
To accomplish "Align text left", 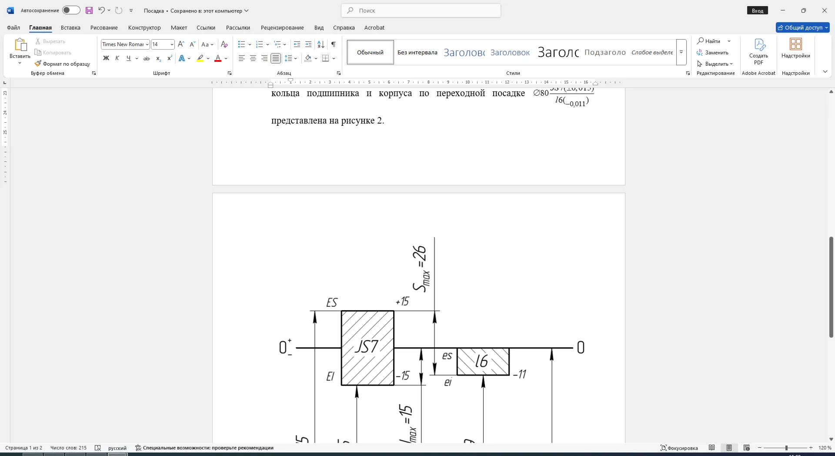I will [242, 58].
